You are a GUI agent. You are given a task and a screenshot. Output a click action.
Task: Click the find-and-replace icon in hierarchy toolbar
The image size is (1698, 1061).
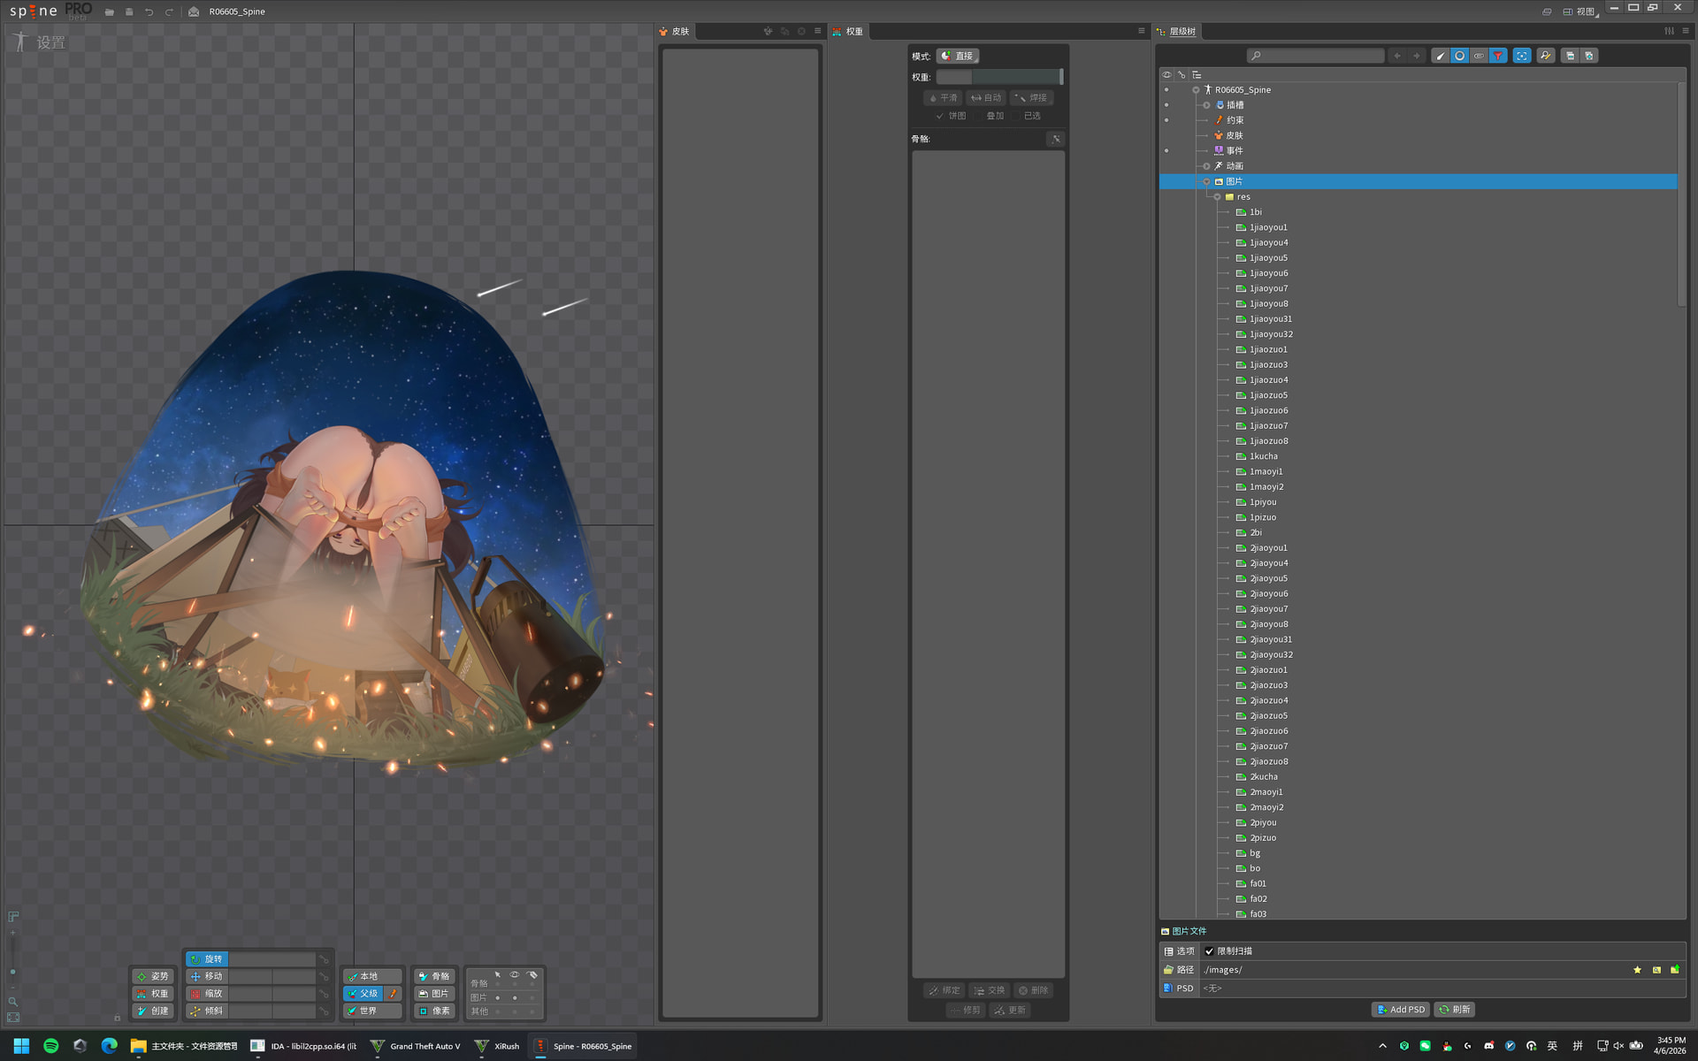coord(1546,56)
